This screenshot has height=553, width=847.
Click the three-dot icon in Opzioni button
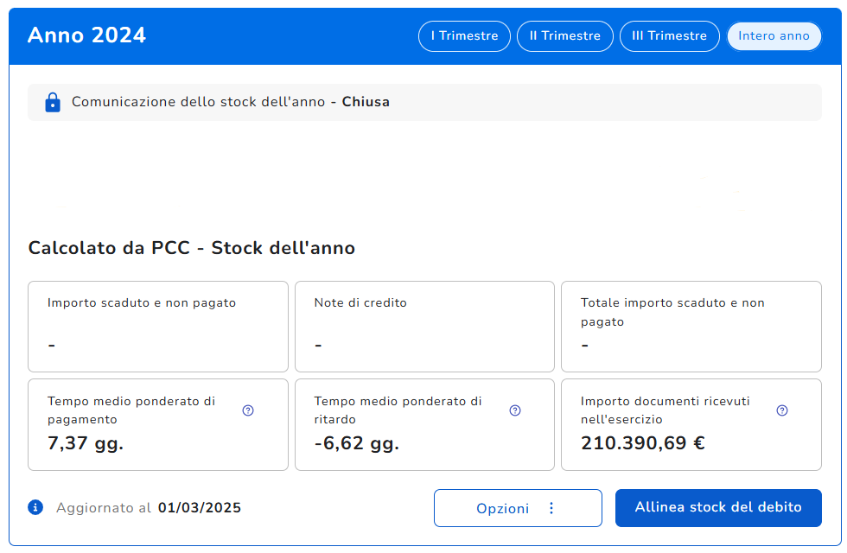click(551, 508)
